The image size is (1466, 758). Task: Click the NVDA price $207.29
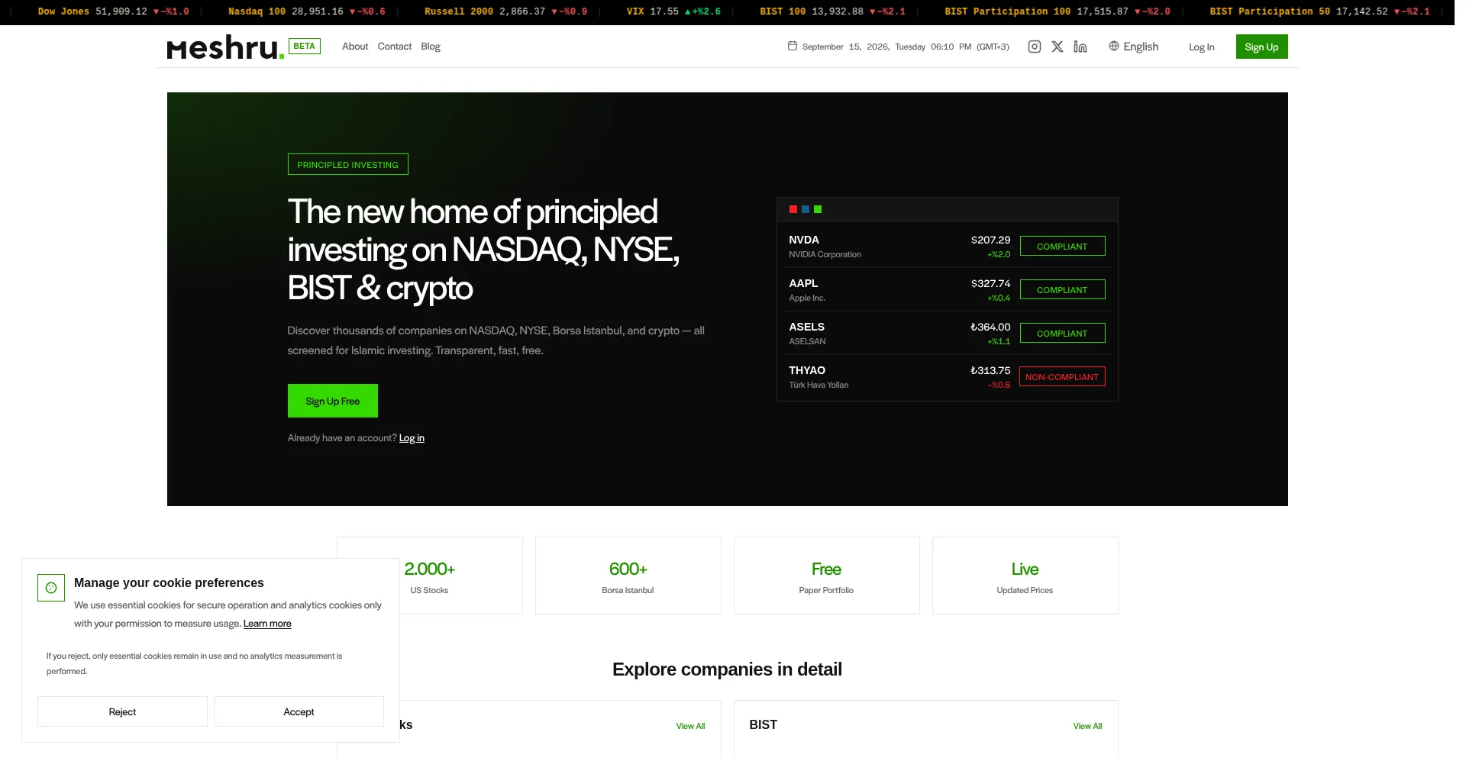(x=990, y=240)
